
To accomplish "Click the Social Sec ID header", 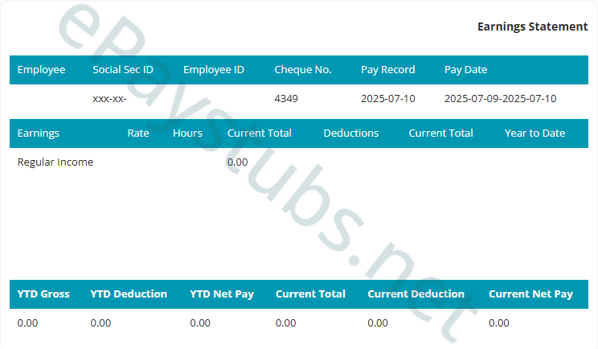I will pos(123,70).
